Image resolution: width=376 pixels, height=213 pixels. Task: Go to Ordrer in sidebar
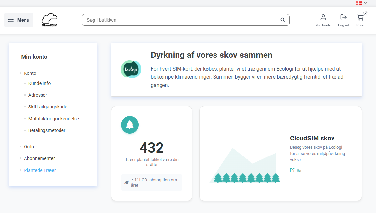pos(30,147)
